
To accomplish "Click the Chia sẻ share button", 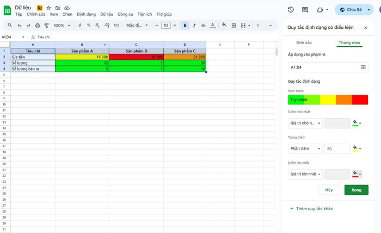I will (x=350, y=10).
